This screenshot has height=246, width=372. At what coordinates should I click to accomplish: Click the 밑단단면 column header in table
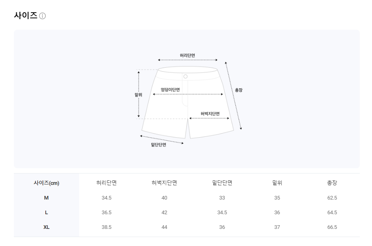click(x=222, y=183)
